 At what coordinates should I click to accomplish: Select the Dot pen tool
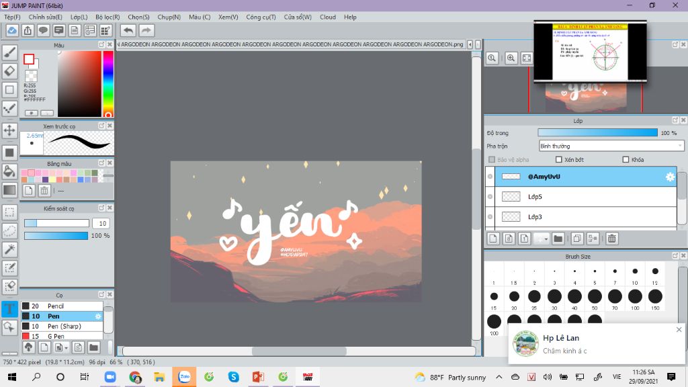[x=9, y=108]
